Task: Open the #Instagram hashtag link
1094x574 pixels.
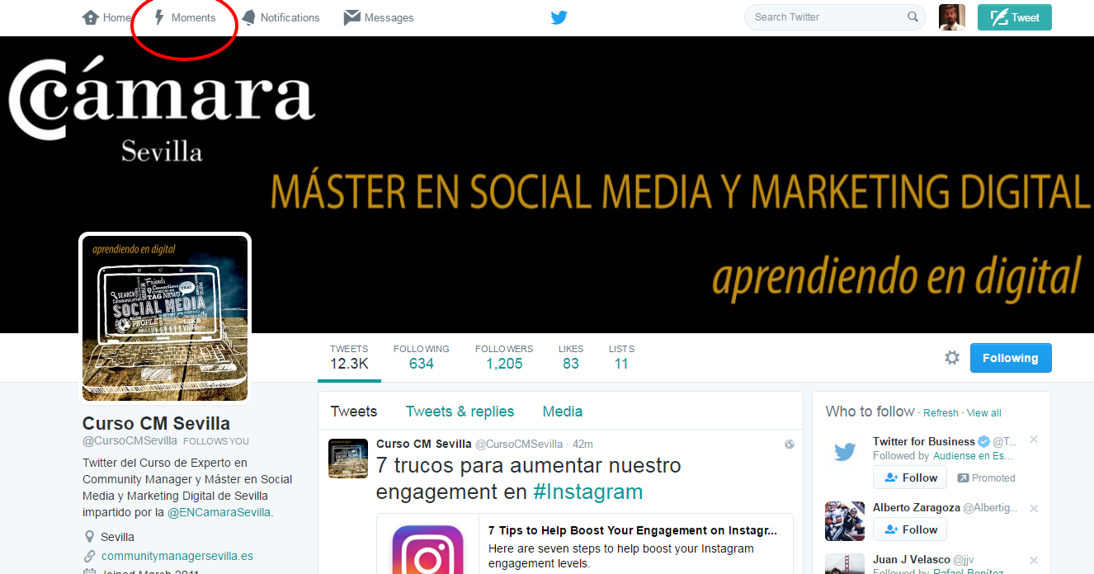Action: click(587, 492)
